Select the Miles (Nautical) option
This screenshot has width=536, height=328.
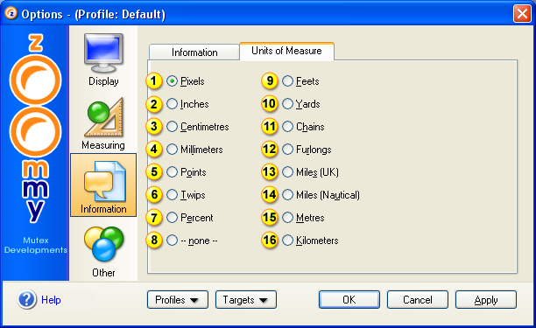click(288, 195)
